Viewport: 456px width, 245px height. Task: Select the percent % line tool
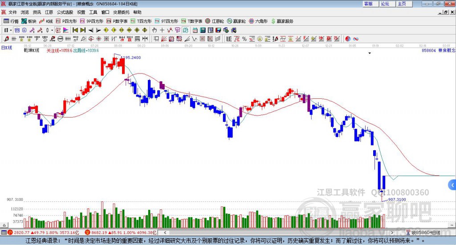[244, 39]
